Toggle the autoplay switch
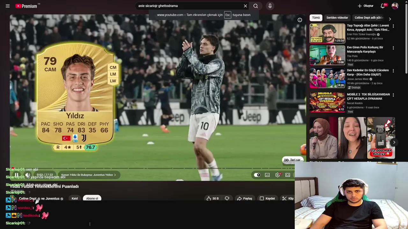Viewport: 408px width, 229px height. click(x=257, y=175)
